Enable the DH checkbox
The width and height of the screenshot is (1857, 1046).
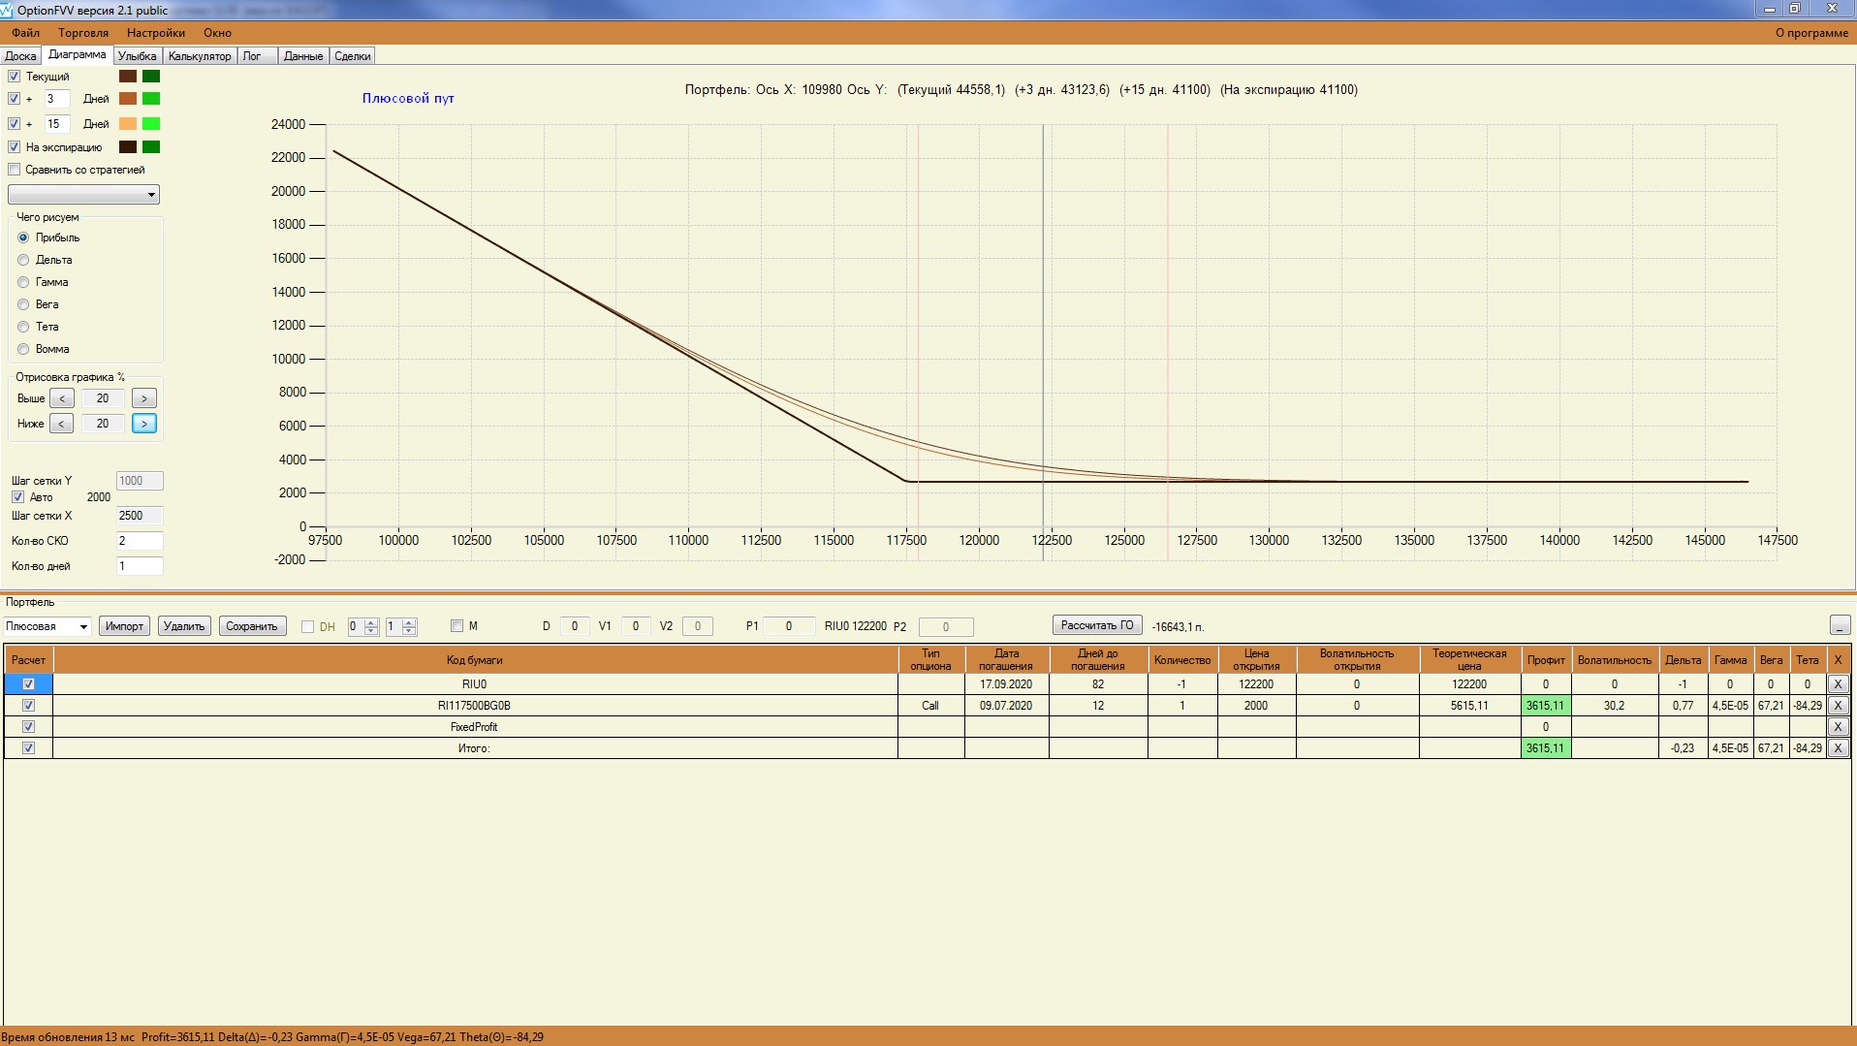[x=308, y=627]
